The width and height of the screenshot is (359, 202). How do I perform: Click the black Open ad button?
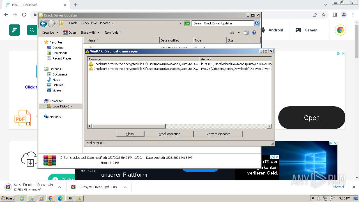(x=312, y=118)
